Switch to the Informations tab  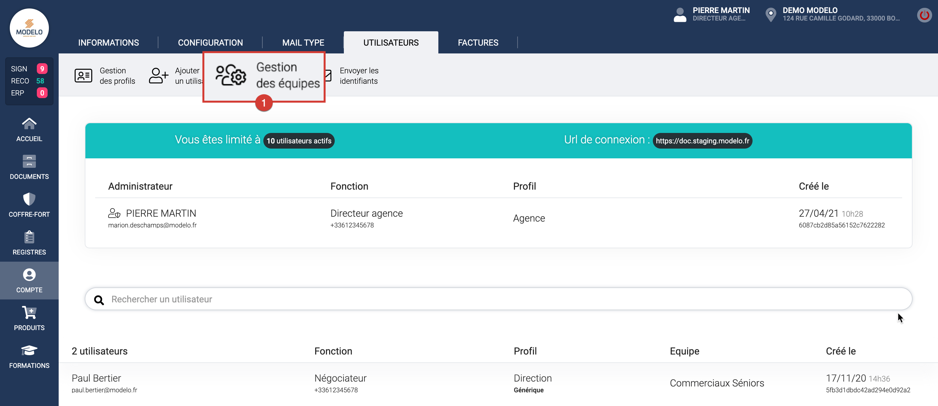[x=108, y=43]
